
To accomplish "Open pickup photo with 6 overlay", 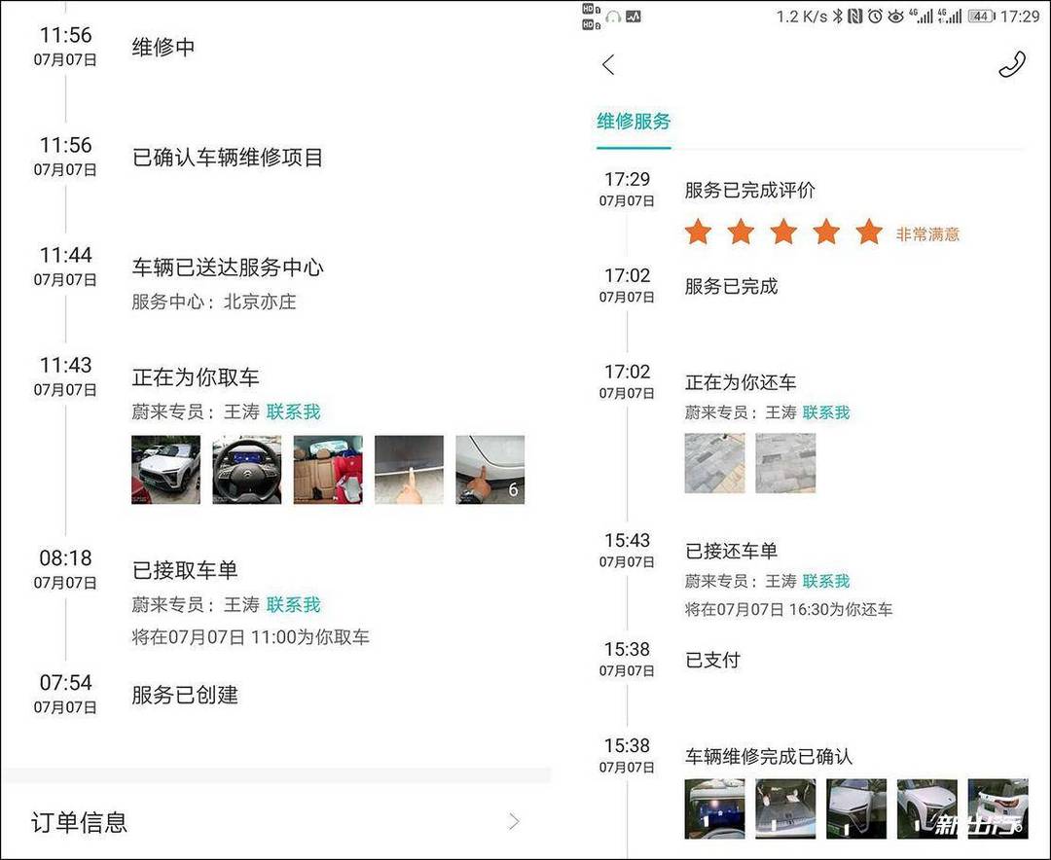I will pyautogui.click(x=489, y=469).
